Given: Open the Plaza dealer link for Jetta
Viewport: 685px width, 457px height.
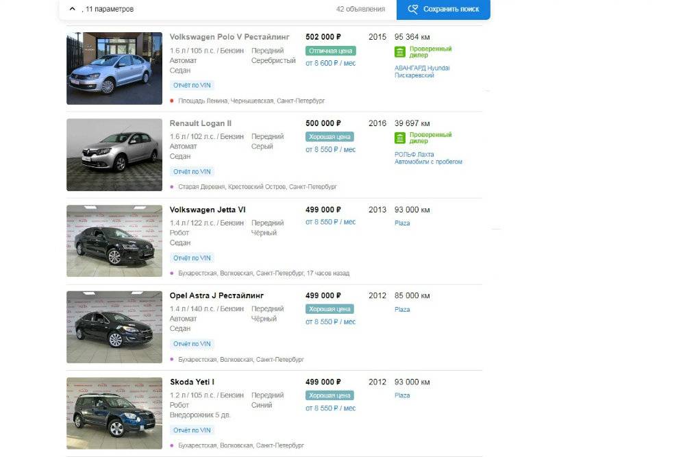Looking at the screenshot, I should (x=402, y=223).
